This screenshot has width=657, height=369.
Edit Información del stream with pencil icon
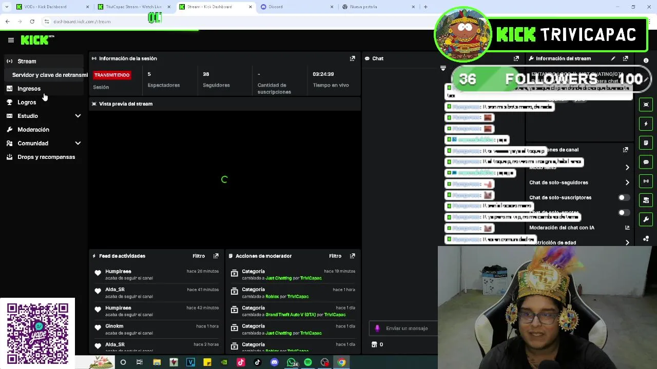click(x=613, y=58)
